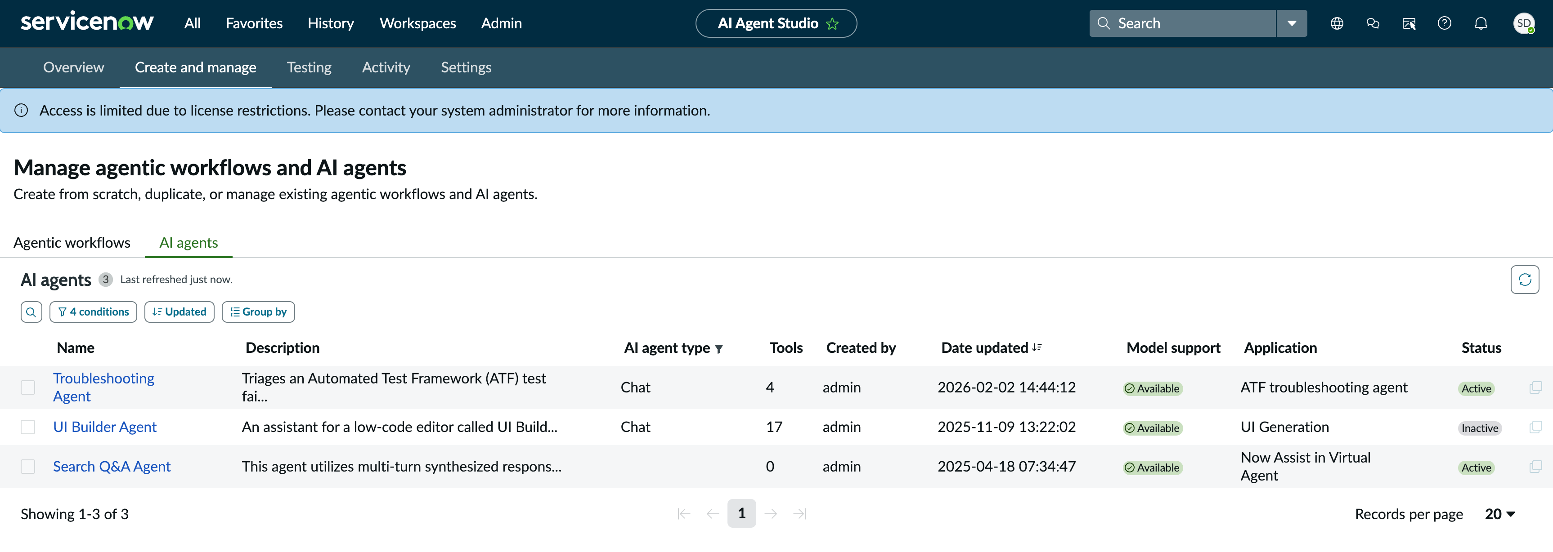Open the Group by options
Image resolution: width=1553 pixels, height=552 pixels.
pyautogui.click(x=258, y=312)
